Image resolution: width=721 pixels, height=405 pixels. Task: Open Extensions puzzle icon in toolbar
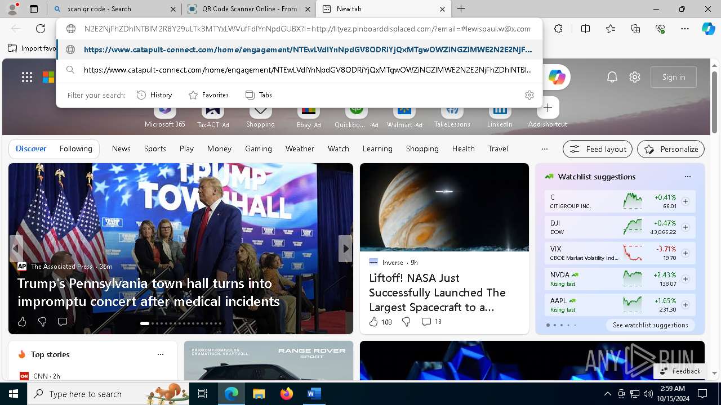coord(558,29)
